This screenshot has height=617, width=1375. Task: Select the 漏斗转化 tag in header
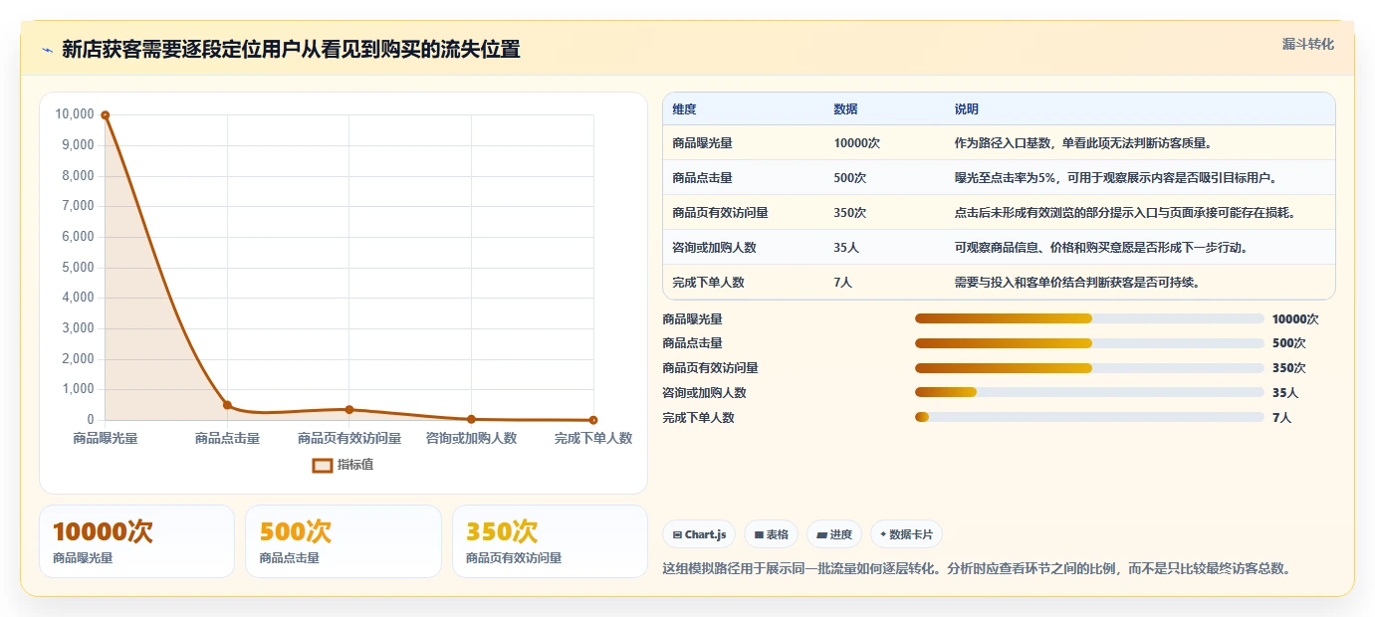(1307, 44)
